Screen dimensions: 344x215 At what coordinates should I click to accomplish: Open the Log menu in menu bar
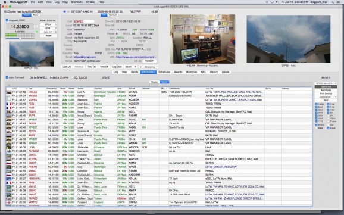click(x=57, y=2)
